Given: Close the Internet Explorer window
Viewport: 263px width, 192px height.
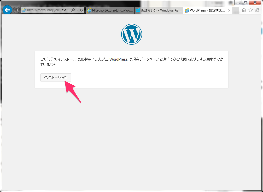Looking at the screenshot, I should pyautogui.click(x=255, y=3).
